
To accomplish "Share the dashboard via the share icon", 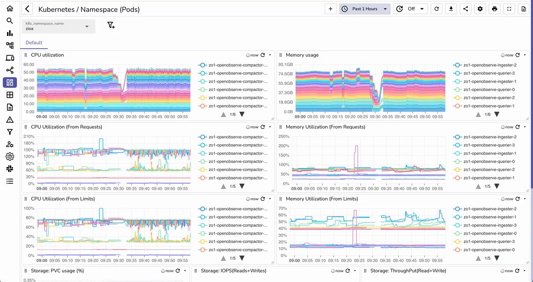I will pyautogui.click(x=465, y=9).
